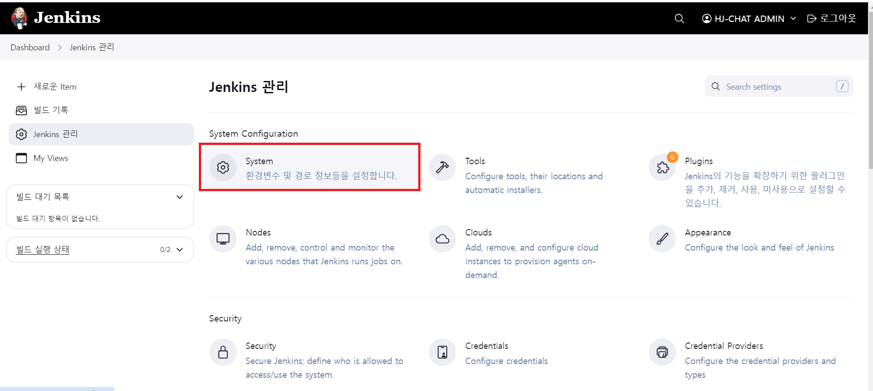873x391 pixels.
Task: Click the slash shortcut hint in Search settings
Action: [842, 86]
